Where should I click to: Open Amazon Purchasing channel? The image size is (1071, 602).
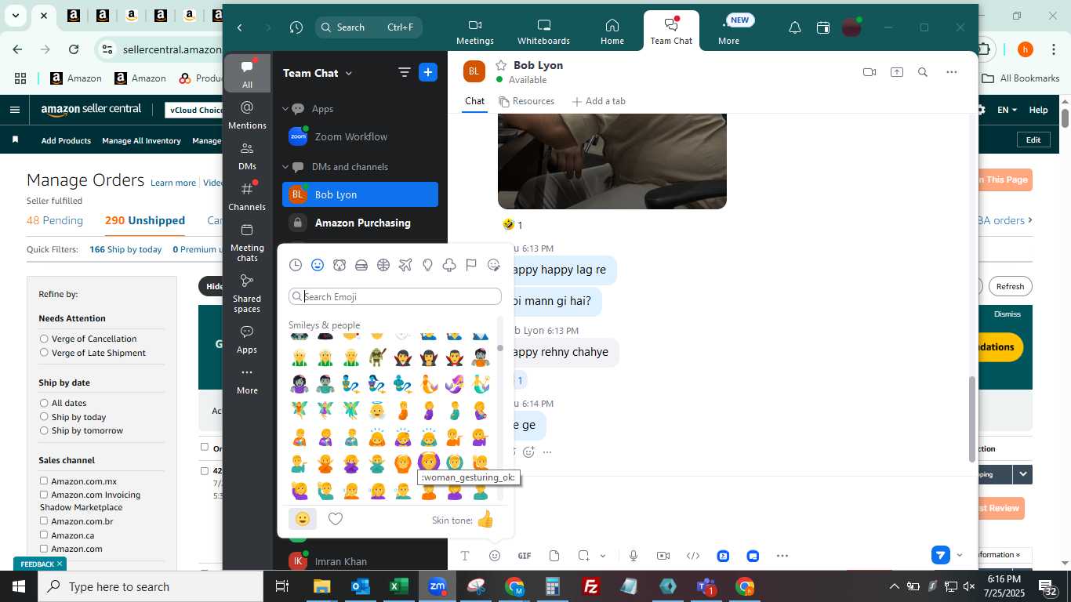click(360, 223)
